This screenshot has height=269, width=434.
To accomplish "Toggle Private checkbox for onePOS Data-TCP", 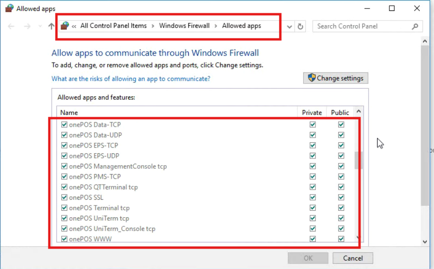I will [313, 124].
